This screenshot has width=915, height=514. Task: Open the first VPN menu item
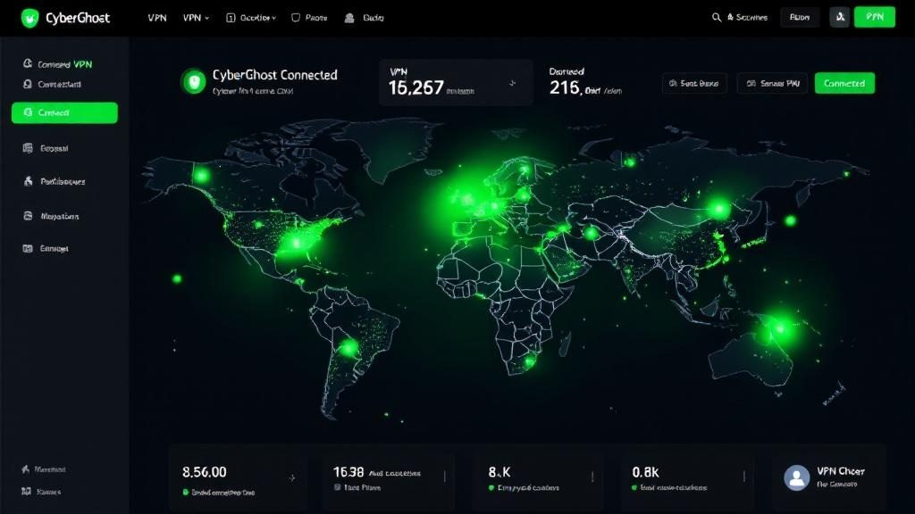pyautogui.click(x=157, y=18)
